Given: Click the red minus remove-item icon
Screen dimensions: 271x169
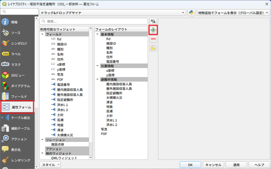Looking at the screenshot, I should coord(153,39).
